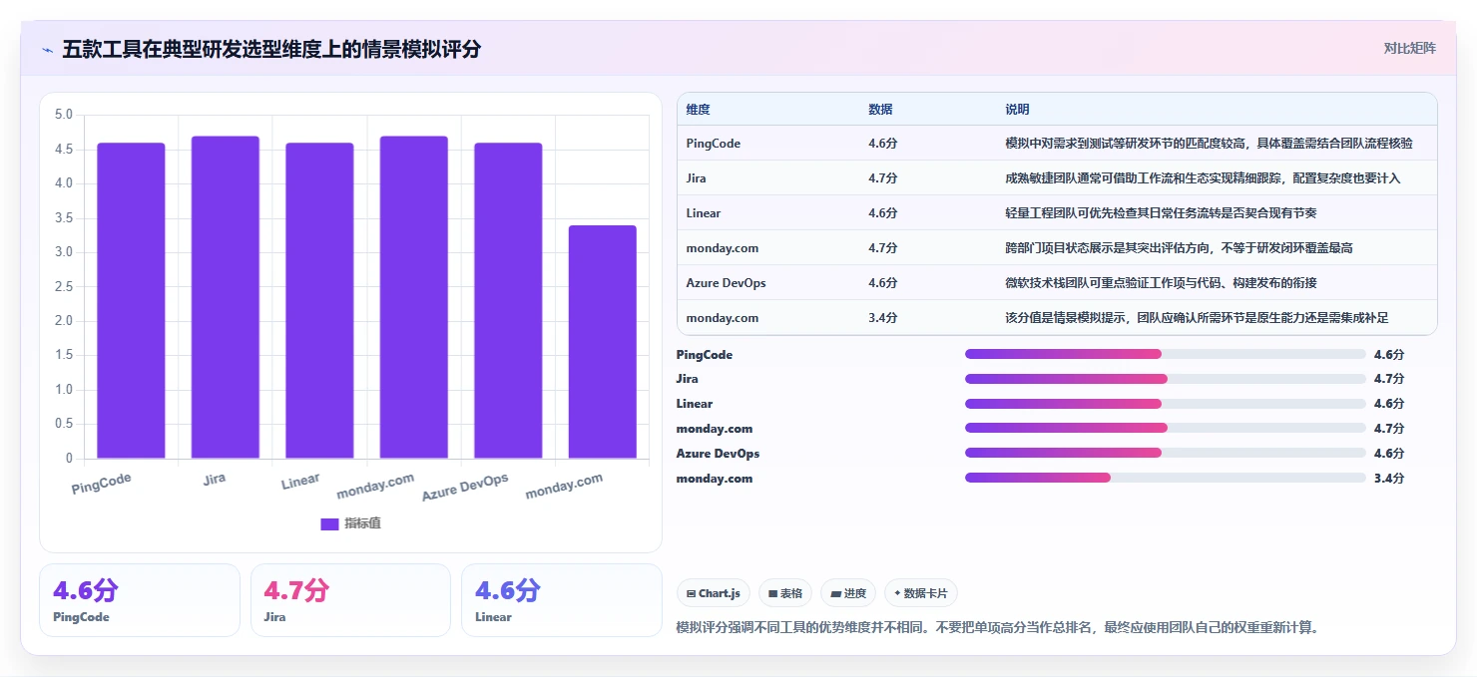Image resolution: width=1477 pixels, height=677 pixels.
Task: Click the 5.0 tick on the y-axis
Action: tap(63, 115)
